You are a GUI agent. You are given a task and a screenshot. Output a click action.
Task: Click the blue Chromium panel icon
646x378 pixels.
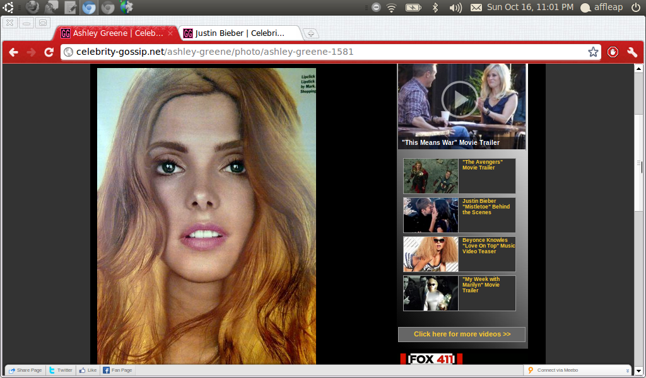click(x=88, y=7)
